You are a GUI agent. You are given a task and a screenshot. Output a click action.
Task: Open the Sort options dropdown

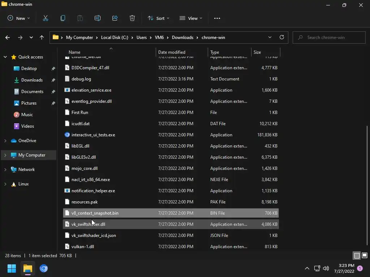point(159,18)
